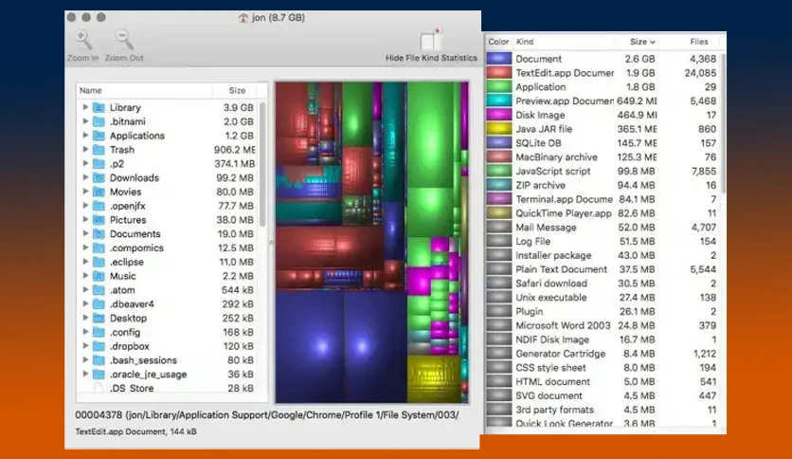Select the SQLite DB kind row
Viewport: 792px width, 459px height.
pyautogui.click(x=603, y=143)
